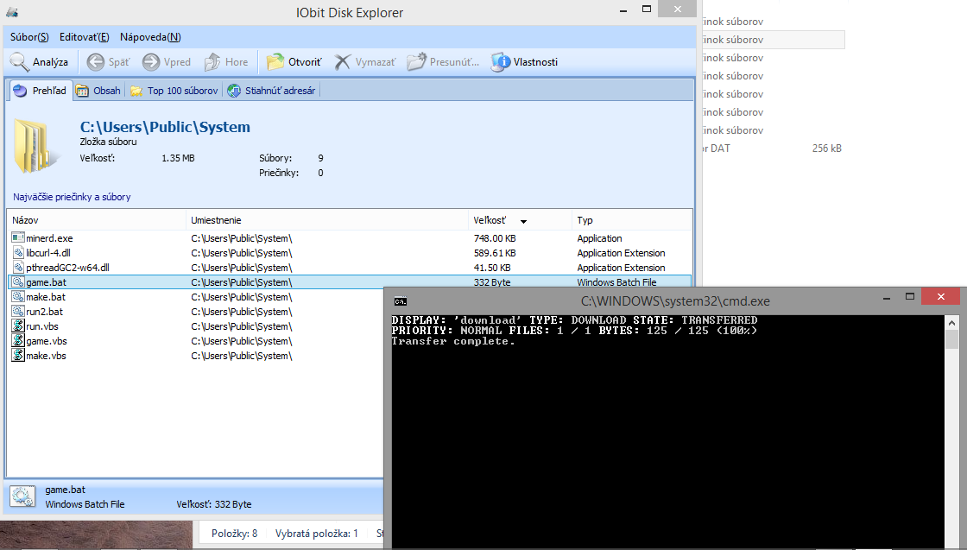Click run.vbs script icon
This screenshot has width=967, height=550.
pyautogui.click(x=18, y=326)
